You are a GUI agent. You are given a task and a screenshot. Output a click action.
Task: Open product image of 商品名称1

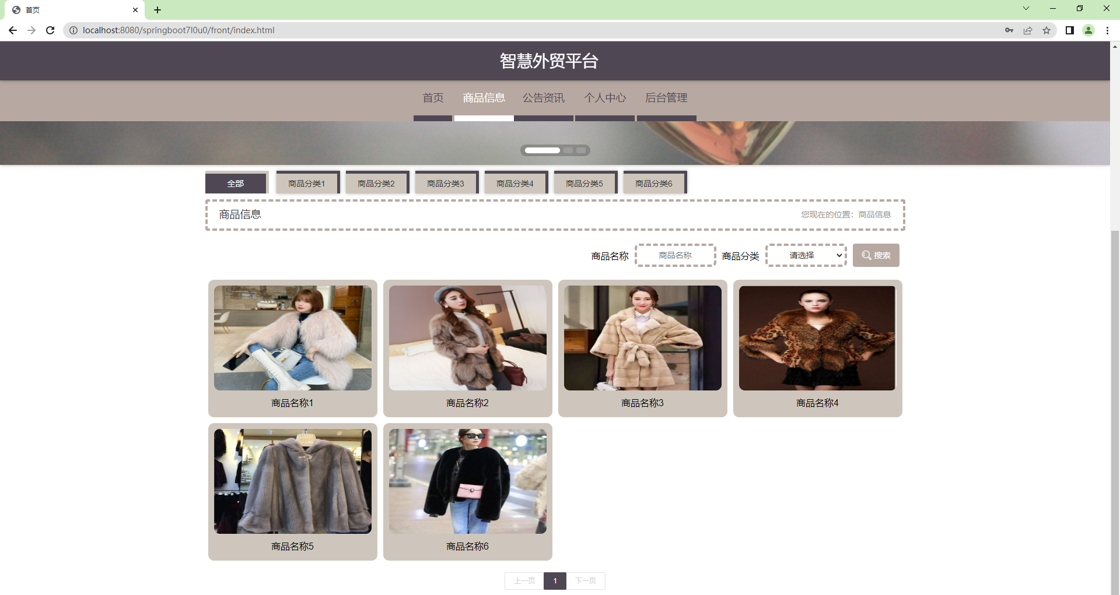pos(293,338)
